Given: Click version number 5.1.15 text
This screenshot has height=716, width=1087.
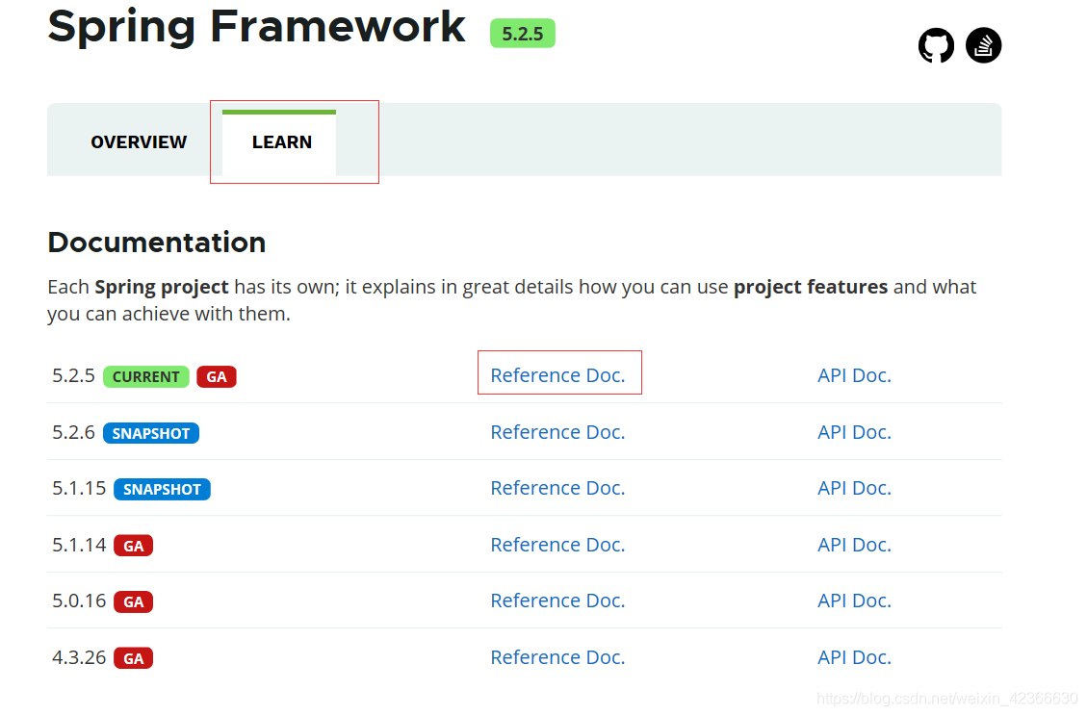Looking at the screenshot, I should [x=79, y=489].
